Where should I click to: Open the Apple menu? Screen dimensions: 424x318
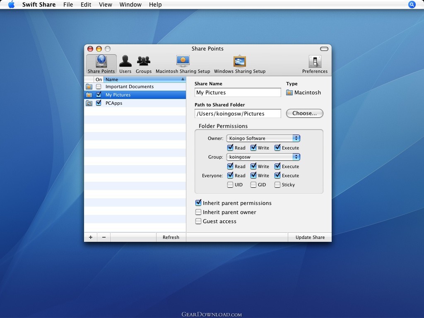point(11,4)
